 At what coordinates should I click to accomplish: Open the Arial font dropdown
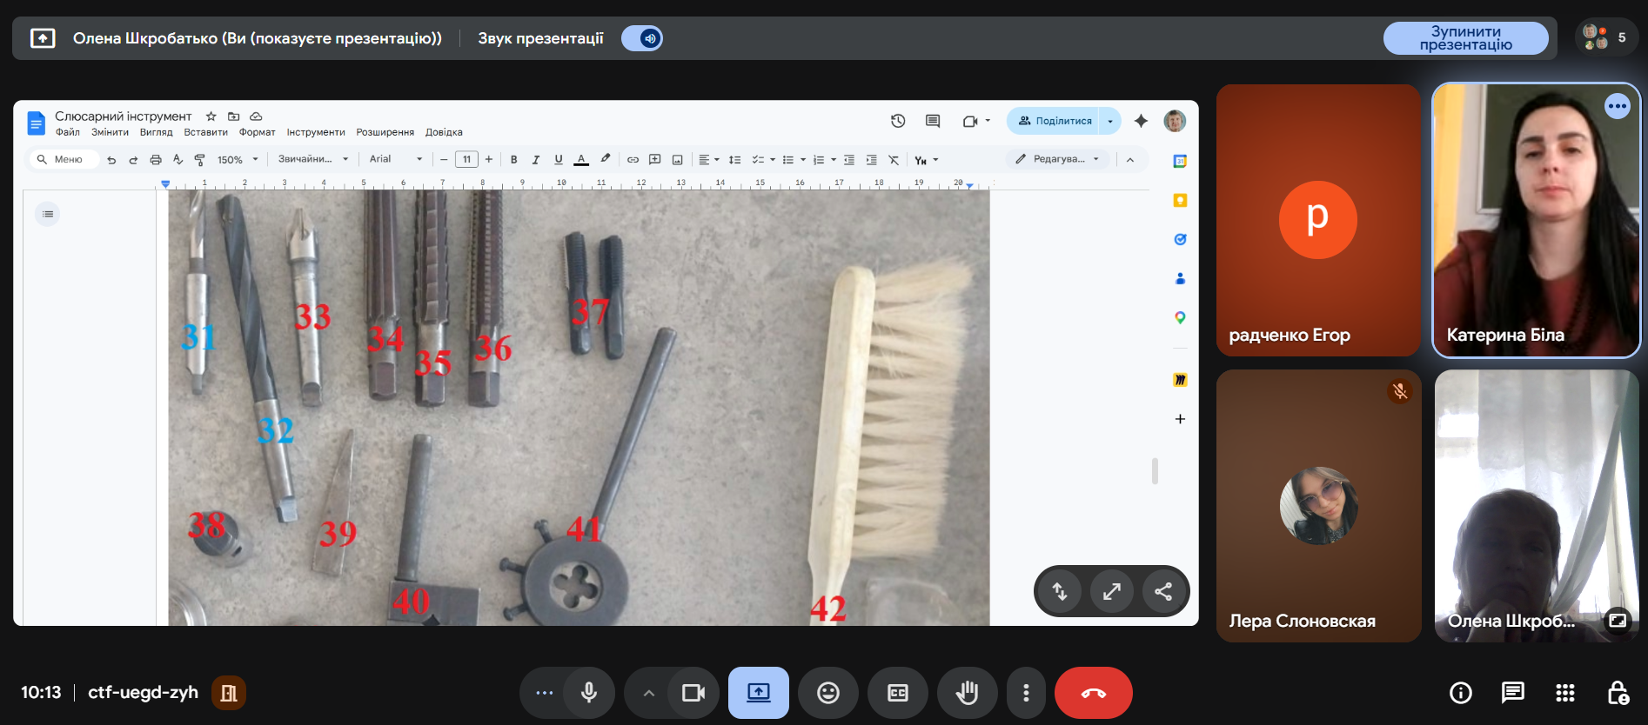(x=395, y=159)
